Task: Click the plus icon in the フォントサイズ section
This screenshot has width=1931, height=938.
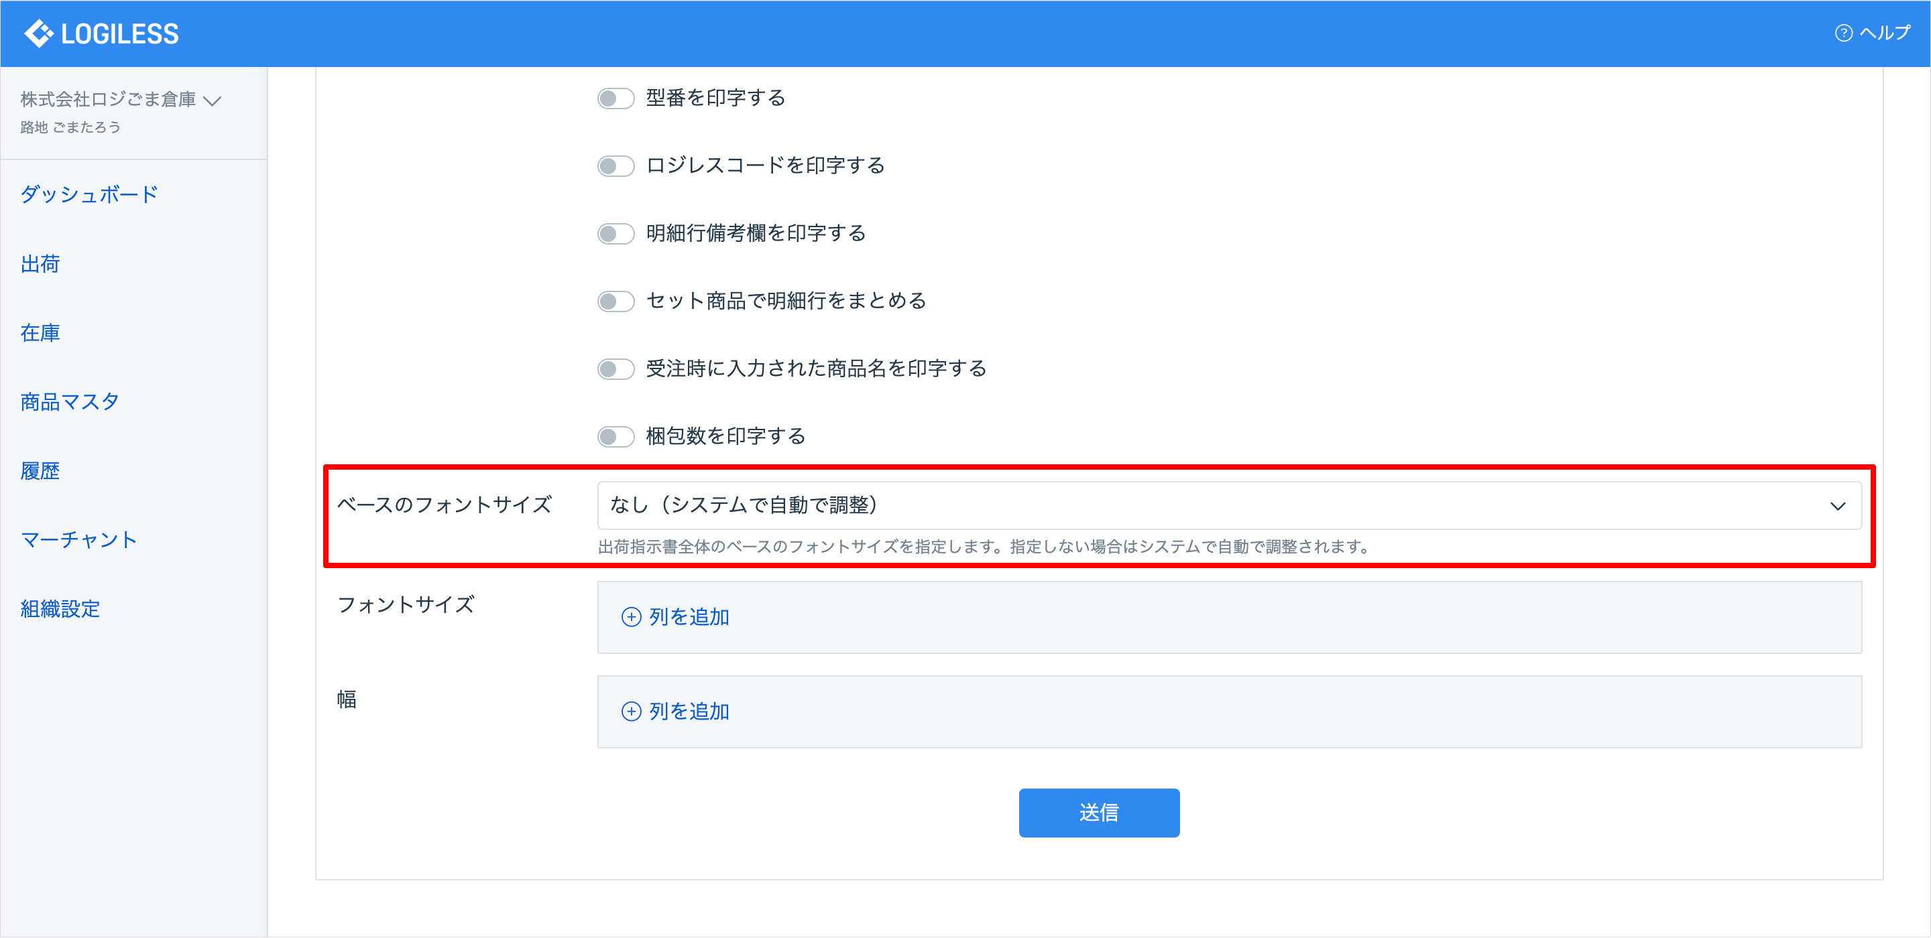Action: pos(632,616)
